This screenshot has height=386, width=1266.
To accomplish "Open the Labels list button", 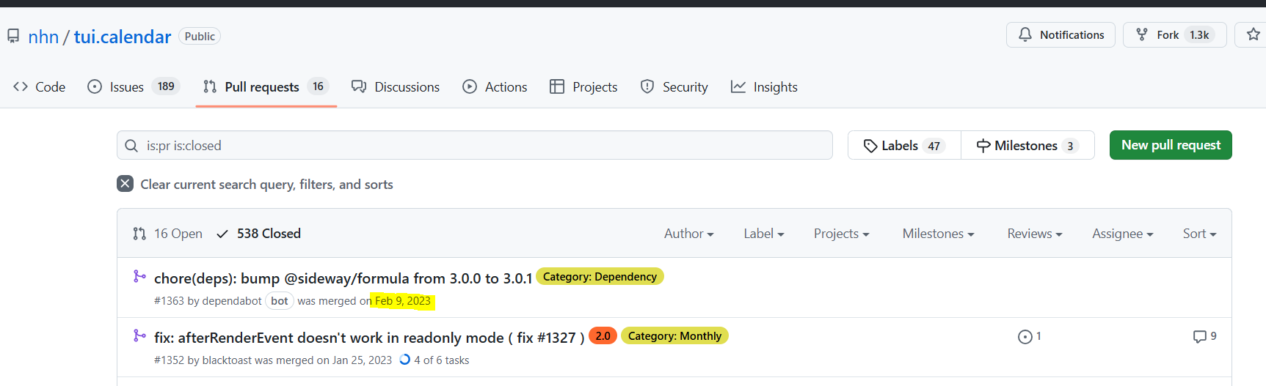I will 904,145.
